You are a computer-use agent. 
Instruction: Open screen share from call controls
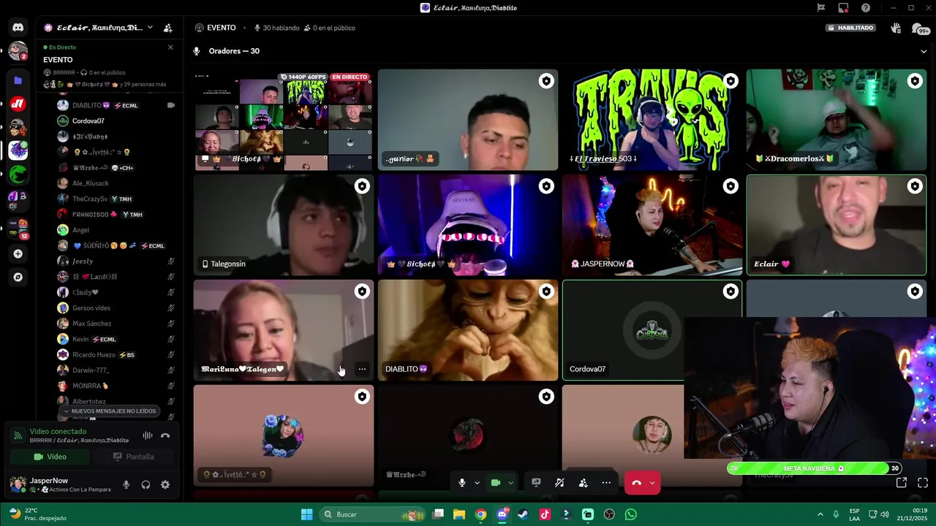pos(536,483)
